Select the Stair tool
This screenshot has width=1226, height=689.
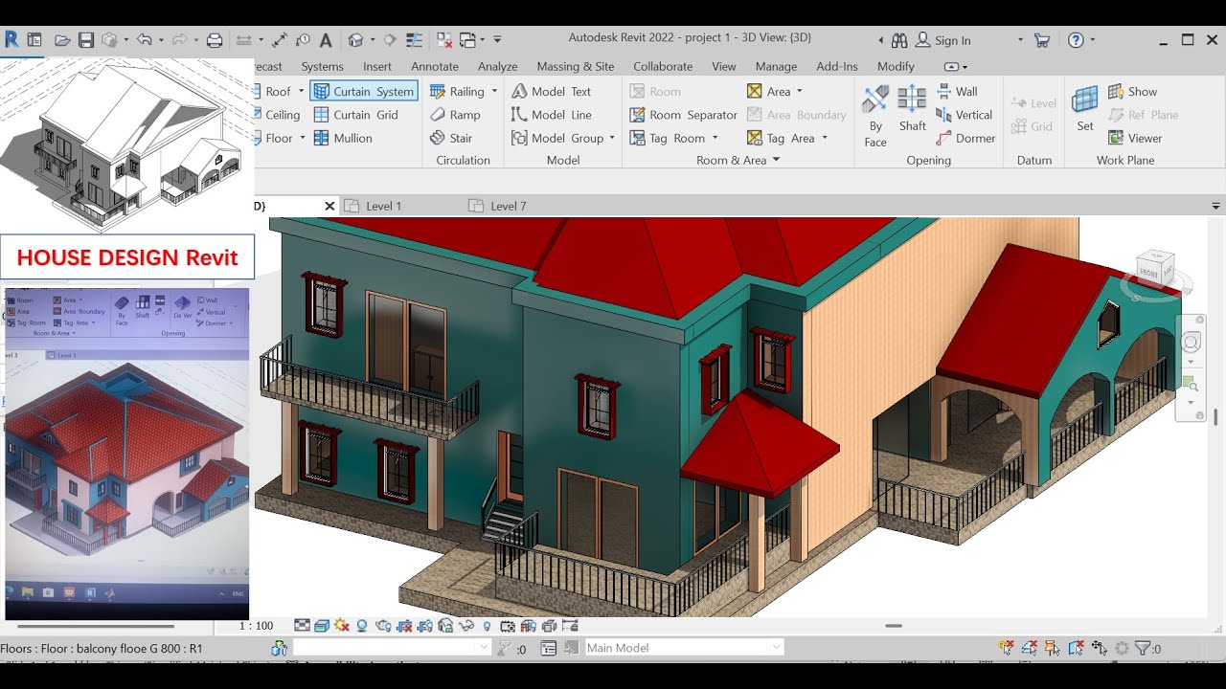(451, 138)
